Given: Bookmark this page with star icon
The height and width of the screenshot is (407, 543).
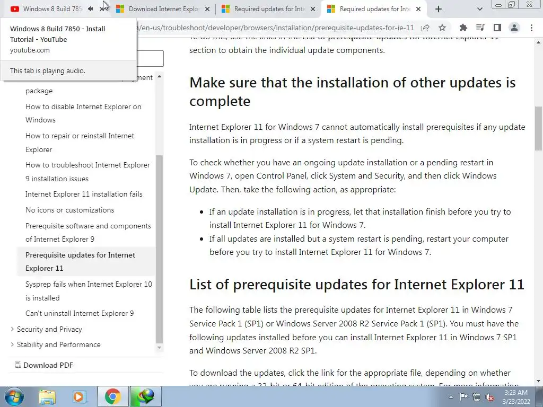Looking at the screenshot, I should 442,28.
